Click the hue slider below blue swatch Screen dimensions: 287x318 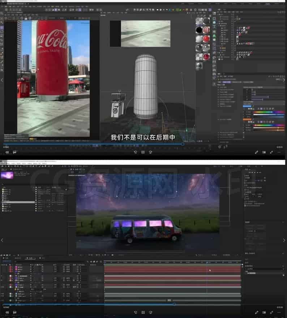coord(269,112)
